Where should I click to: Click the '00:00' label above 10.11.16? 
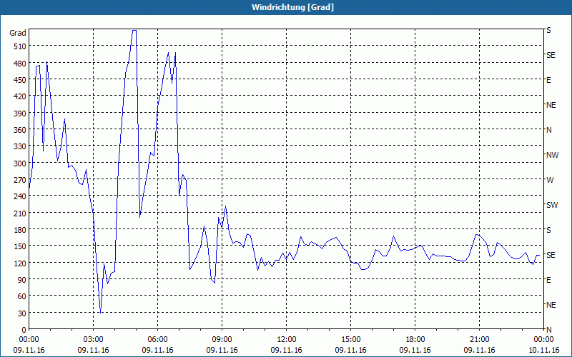click(543, 340)
